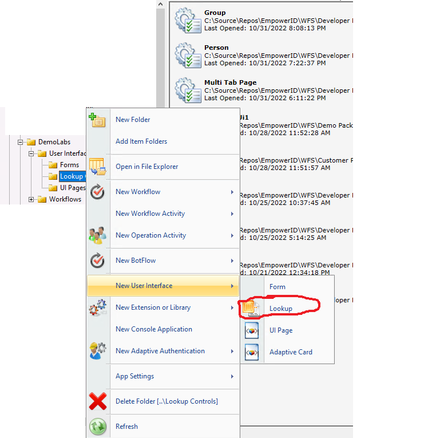This screenshot has height=438, width=440.
Task: Select the UI Pages tree folder
Action: click(73, 188)
